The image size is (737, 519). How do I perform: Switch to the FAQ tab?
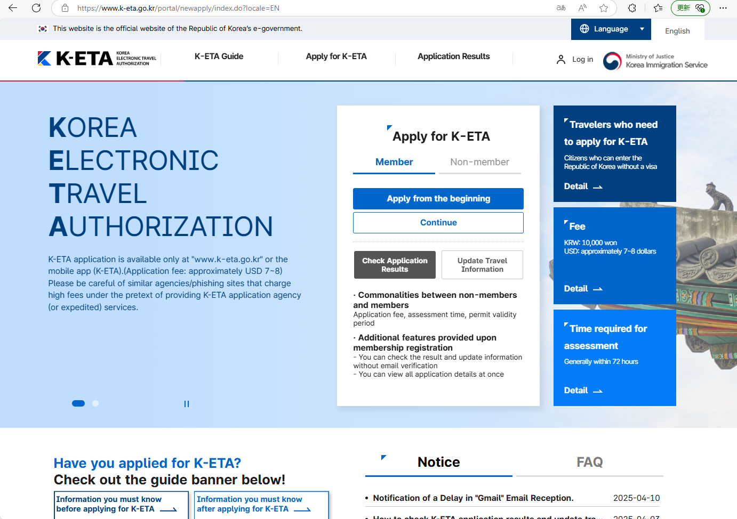589,462
